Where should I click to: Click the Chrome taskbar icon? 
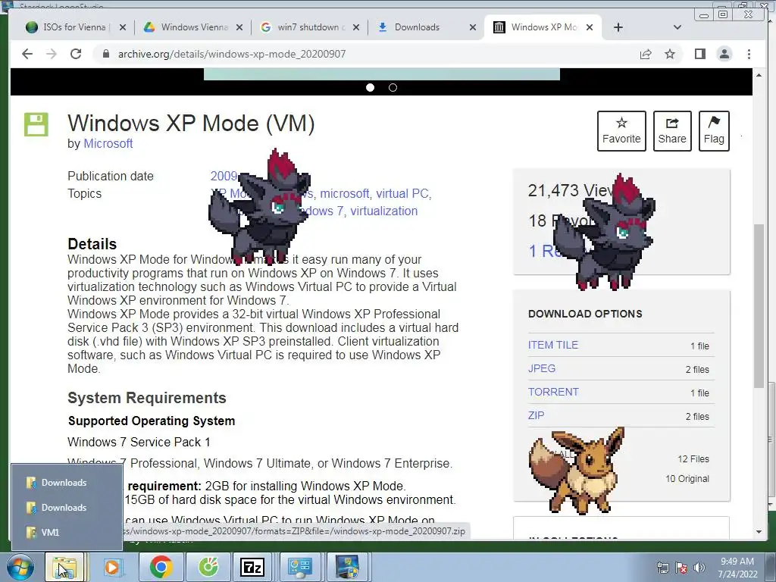pos(161,567)
